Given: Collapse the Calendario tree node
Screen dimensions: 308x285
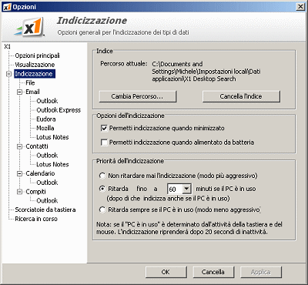Looking at the screenshot, I should pos(20,173).
